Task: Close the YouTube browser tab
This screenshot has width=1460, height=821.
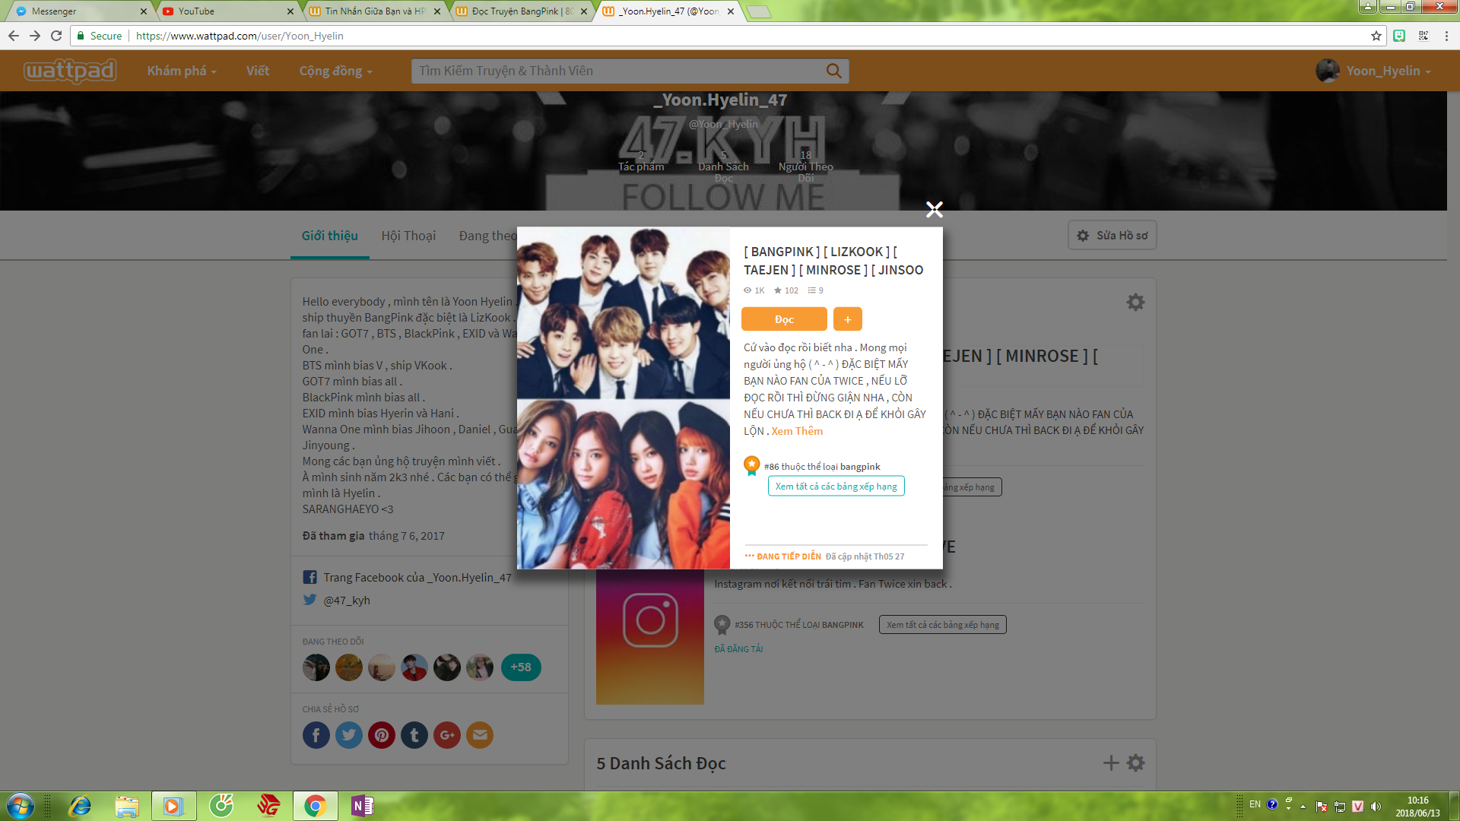Action: click(290, 11)
